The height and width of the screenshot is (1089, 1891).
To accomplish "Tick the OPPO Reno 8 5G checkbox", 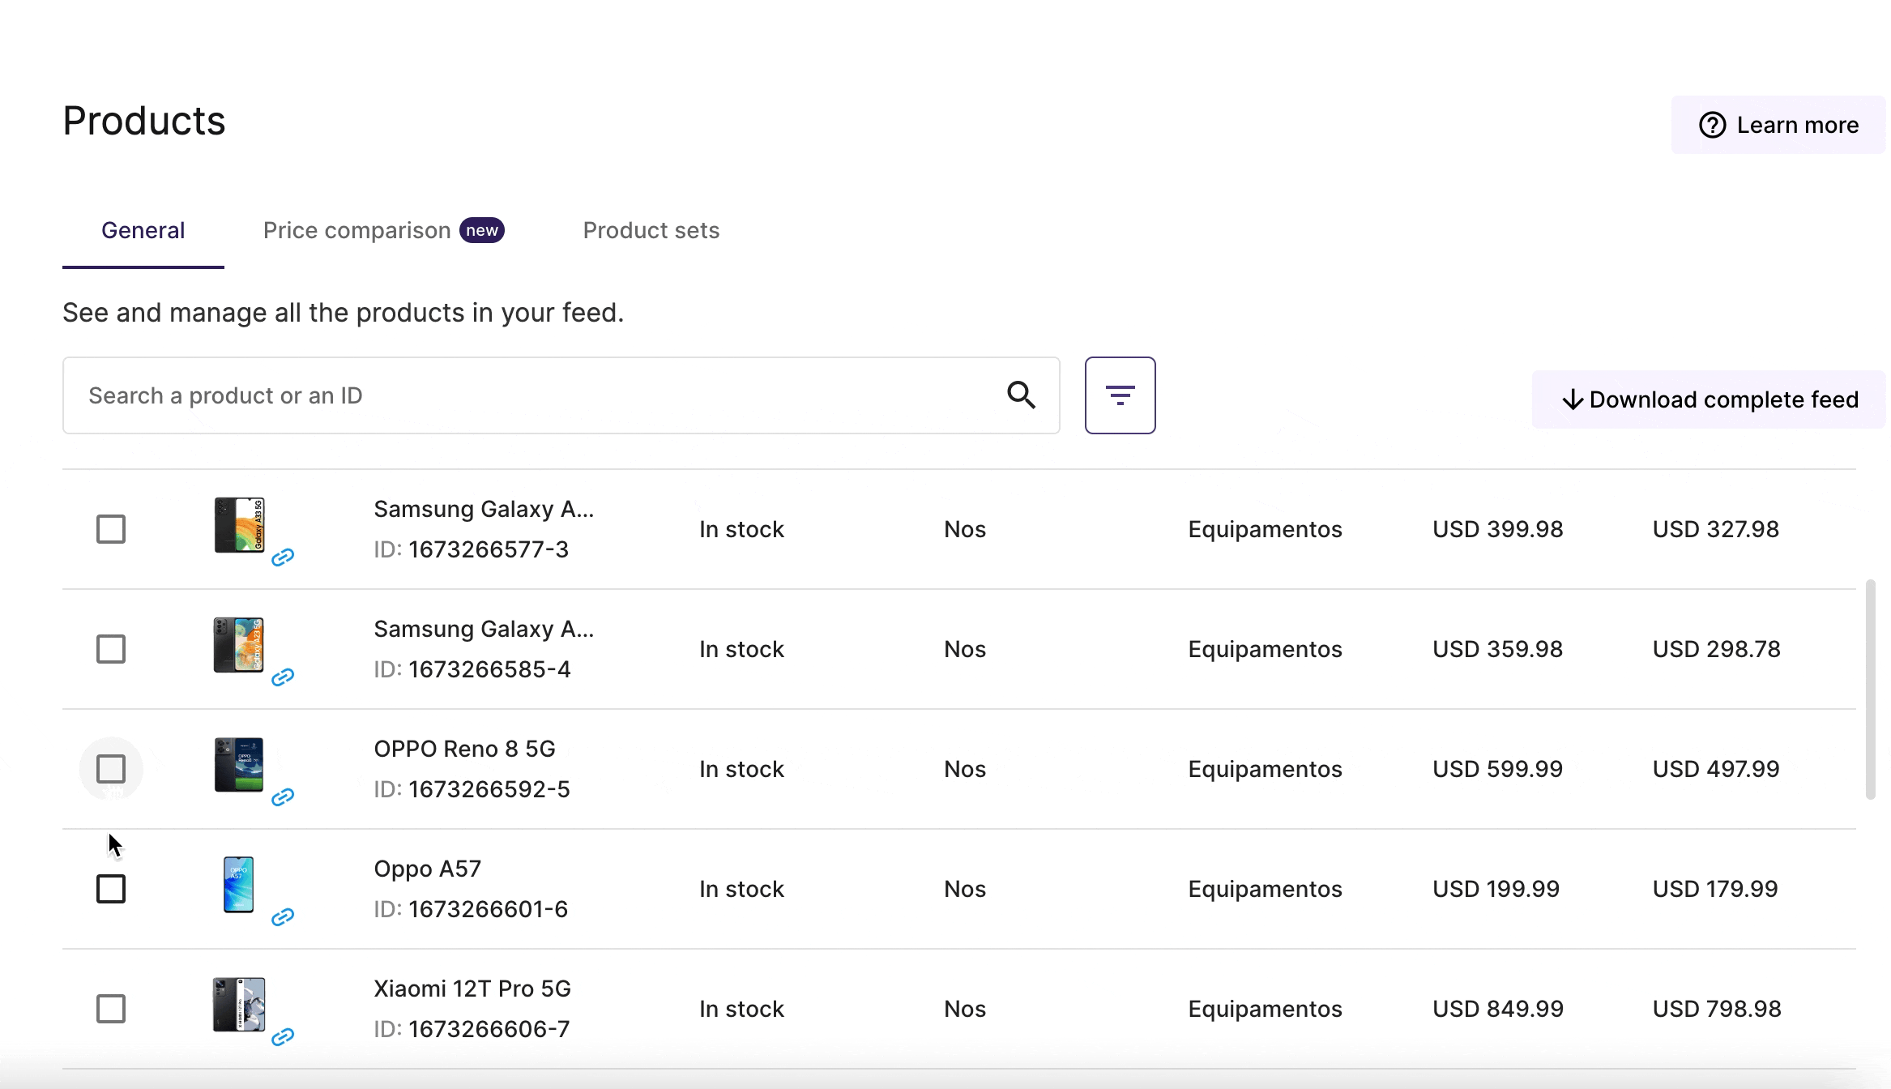I will (111, 769).
